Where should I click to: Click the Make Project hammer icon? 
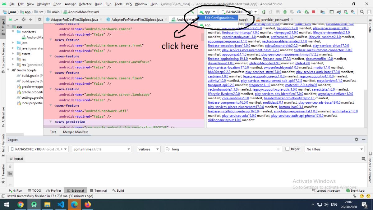pos(193,12)
